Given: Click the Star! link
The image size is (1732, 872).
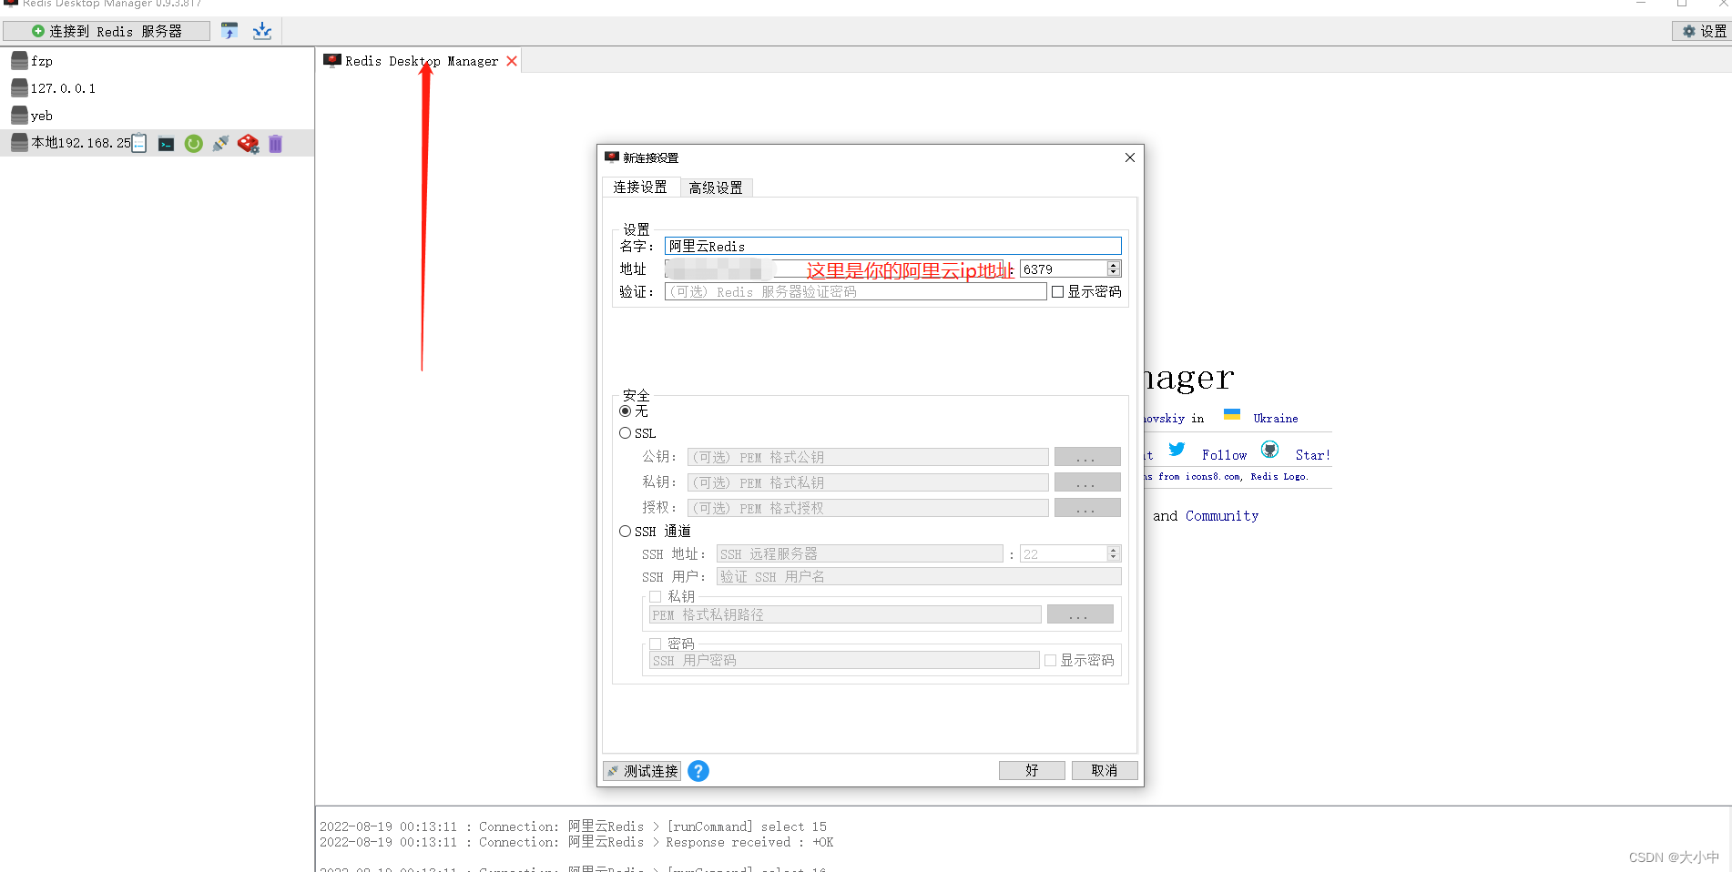Looking at the screenshot, I should point(1312,455).
